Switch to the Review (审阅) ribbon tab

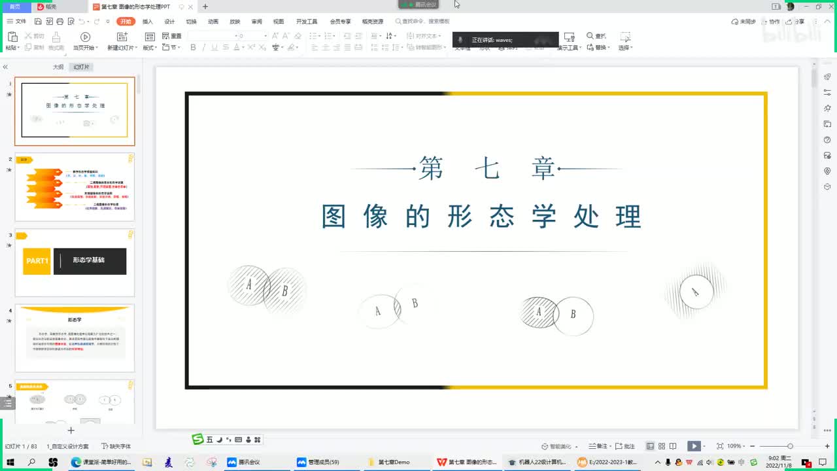257,22
